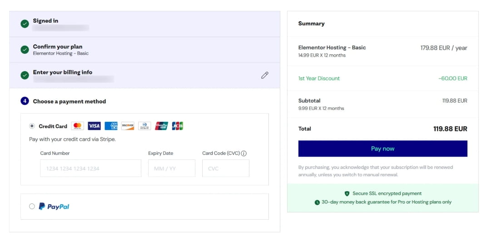Screen dimensions: 502x240
Task: Click the PayPal logo
Action: (x=54, y=206)
